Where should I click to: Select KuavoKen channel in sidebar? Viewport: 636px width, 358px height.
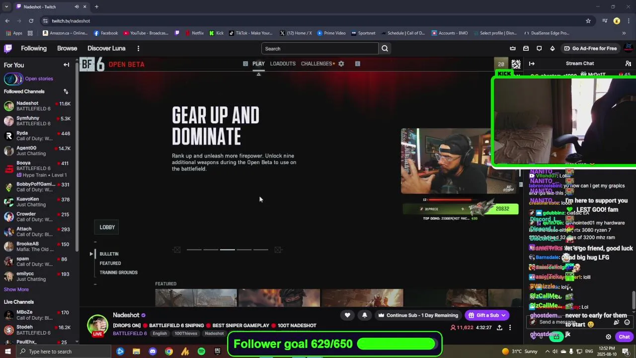coord(39,202)
